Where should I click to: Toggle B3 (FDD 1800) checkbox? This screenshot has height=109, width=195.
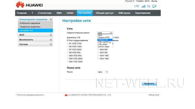coord(68,46)
